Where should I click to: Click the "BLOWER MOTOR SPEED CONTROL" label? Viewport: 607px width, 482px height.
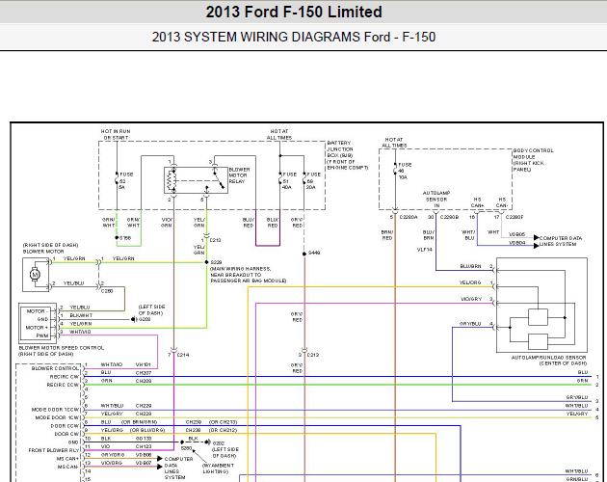(61, 348)
